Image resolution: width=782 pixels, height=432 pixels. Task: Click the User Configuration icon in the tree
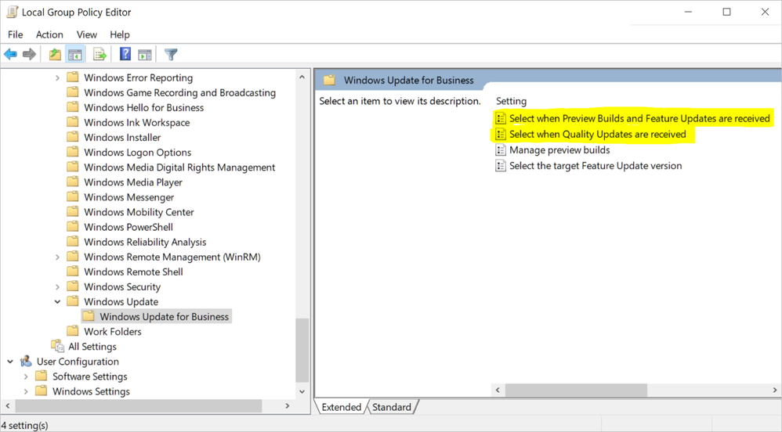coord(26,362)
